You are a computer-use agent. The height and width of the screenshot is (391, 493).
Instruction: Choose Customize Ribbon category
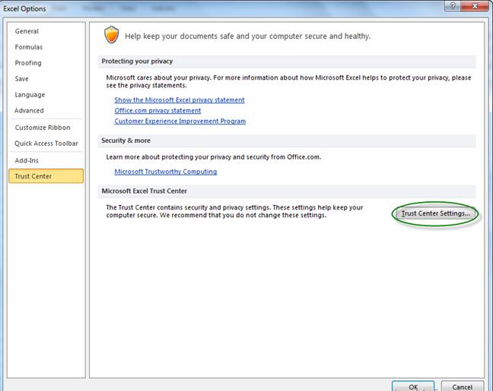pos(46,128)
